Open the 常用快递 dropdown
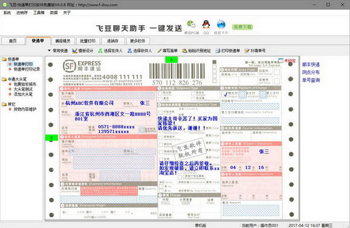Screen dimensions: 350x228 [x=58, y=51]
